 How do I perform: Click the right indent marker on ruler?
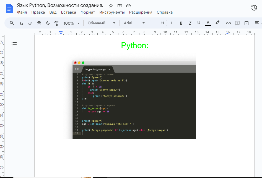[x=227, y=33]
